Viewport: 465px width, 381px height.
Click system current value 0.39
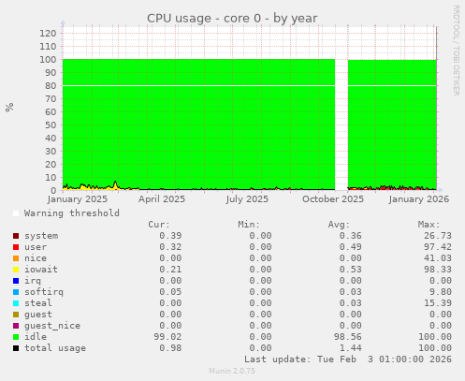point(170,236)
